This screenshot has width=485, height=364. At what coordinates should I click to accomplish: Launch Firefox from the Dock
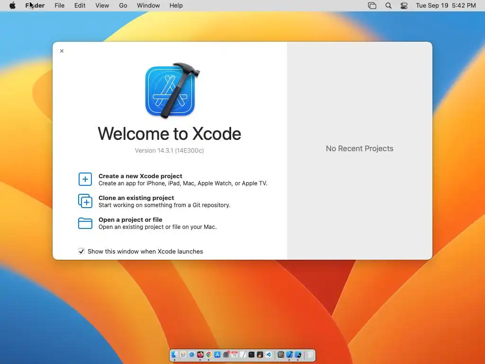pos(200,355)
